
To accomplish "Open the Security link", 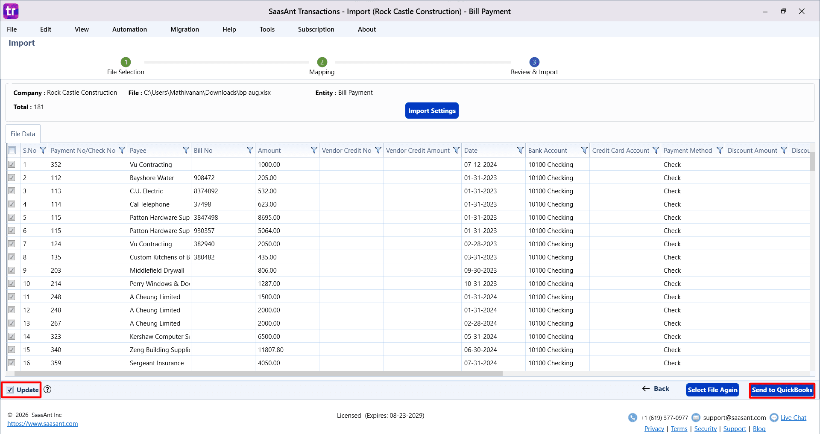I will click(706, 429).
